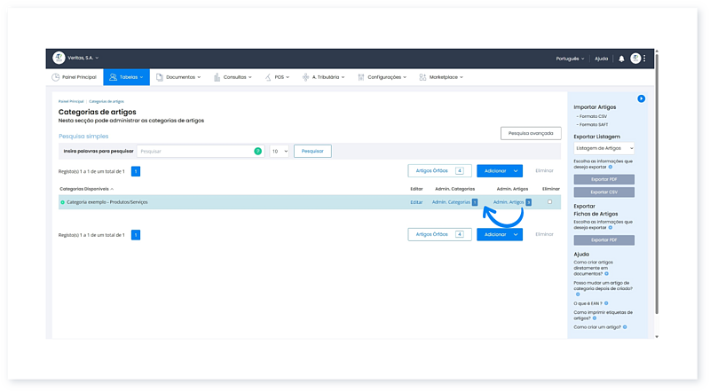Viewport: 710px width, 392px height.
Task: Collapse sidebar with blue arrow icon
Action: (641, 98)
